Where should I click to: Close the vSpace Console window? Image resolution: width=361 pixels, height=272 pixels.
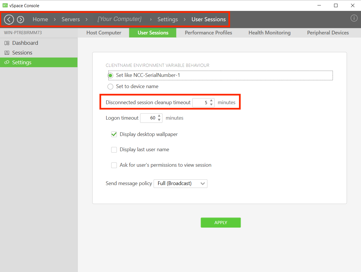click(353, 5)
